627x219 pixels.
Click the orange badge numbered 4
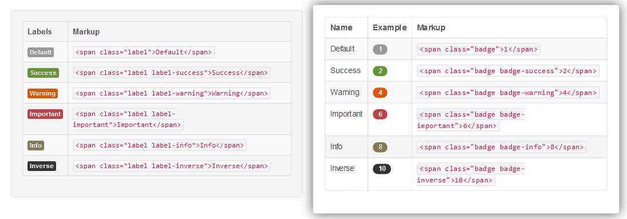click(380, 92)
